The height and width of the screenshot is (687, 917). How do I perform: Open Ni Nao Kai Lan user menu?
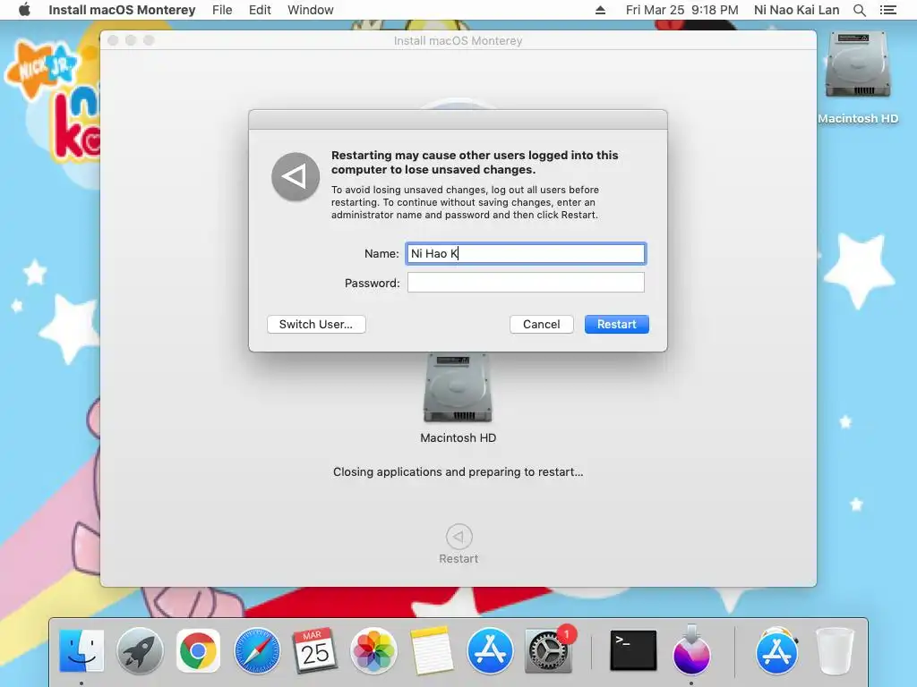pyautogui.click(x=796, y=10)
